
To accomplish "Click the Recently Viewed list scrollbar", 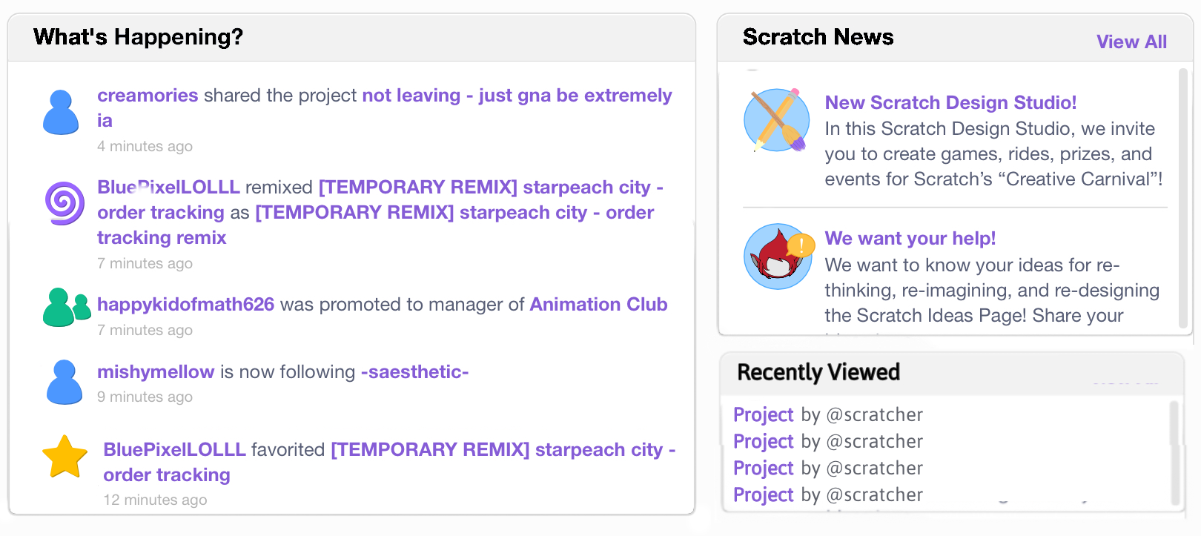I will tap(1174, 452).
